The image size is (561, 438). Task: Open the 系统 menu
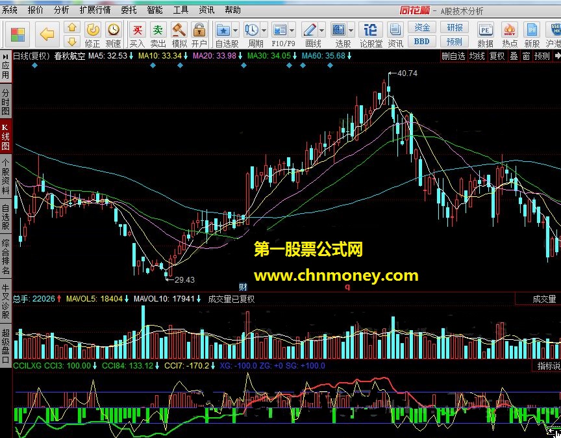coord(9,10)
